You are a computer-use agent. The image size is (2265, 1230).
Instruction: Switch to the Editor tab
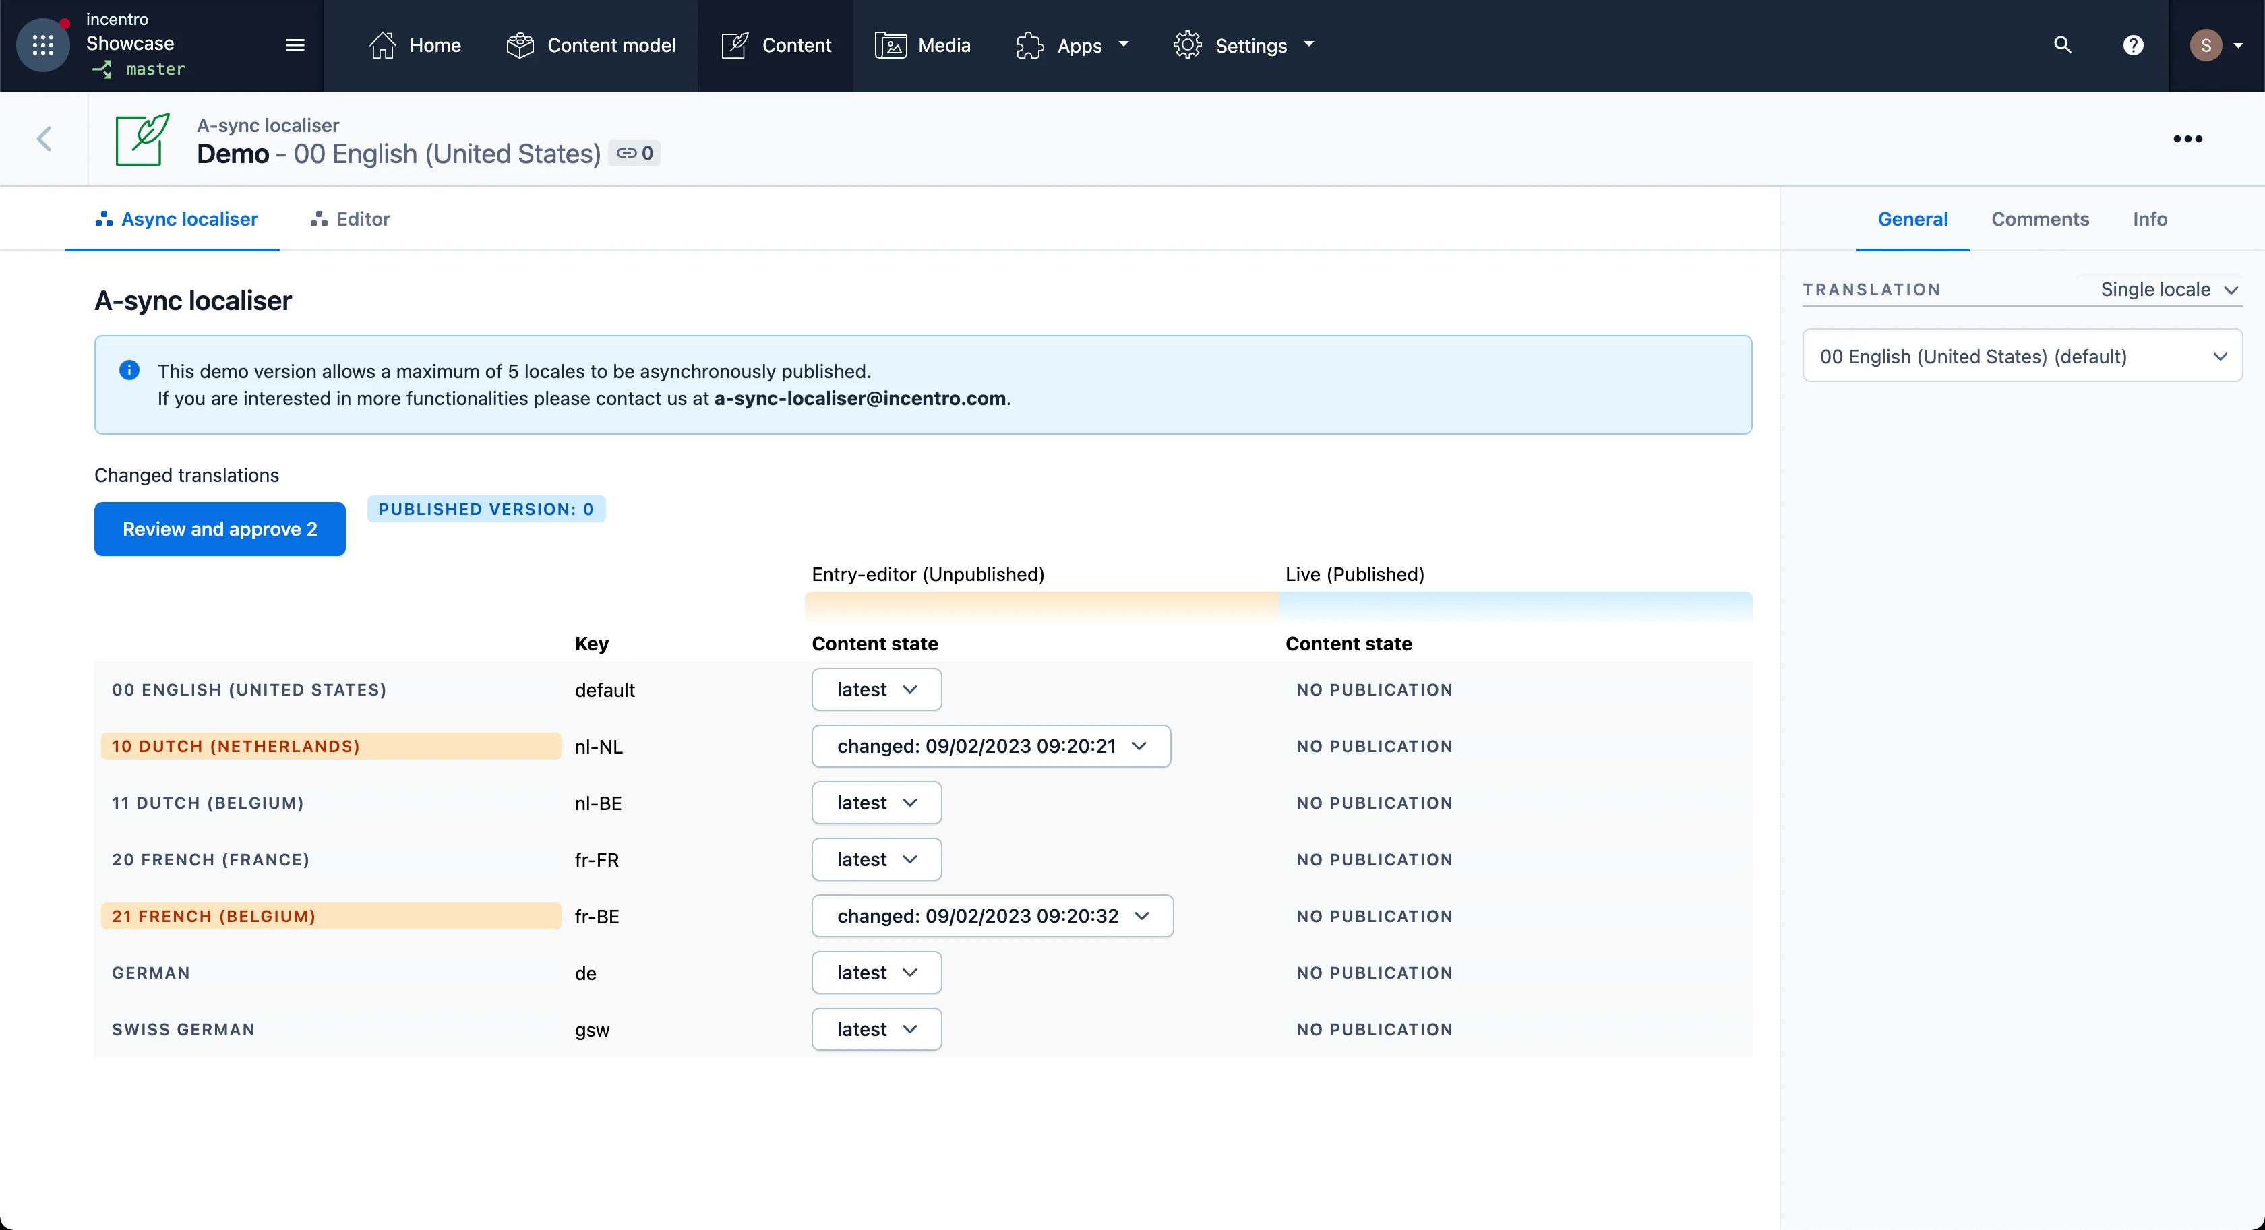coord(351,219)
